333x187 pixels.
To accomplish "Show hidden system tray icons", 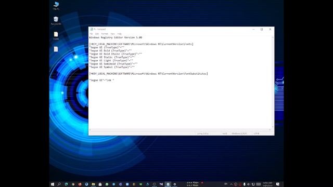I will (231, 184).
